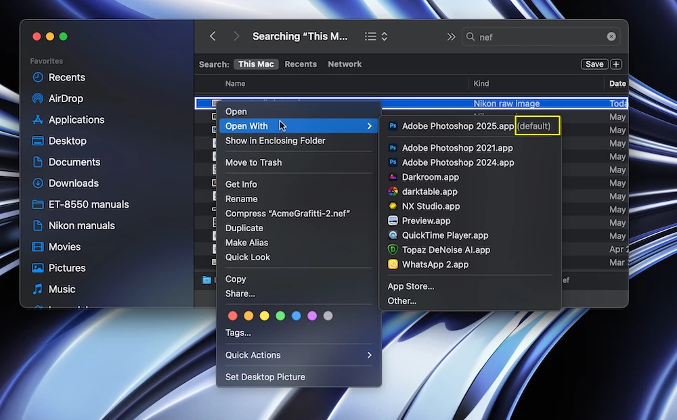Go back with the left chevron

pyautogui.click(x=213, y=37)
